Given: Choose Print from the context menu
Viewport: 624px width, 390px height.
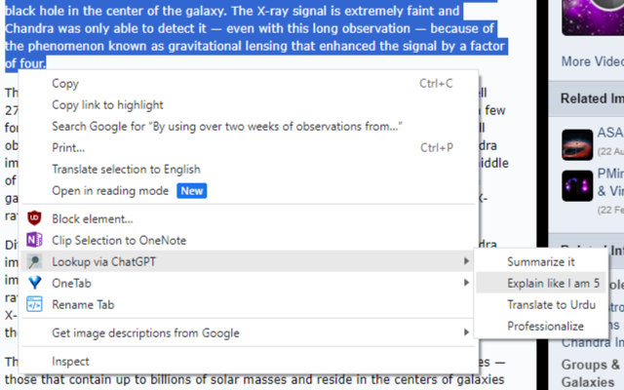Looking at the screenshot, I should [x=68, y=148].
